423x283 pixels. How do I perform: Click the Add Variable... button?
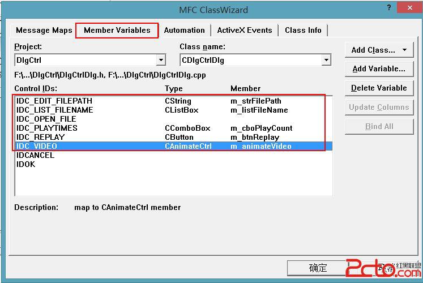(379, 69)
